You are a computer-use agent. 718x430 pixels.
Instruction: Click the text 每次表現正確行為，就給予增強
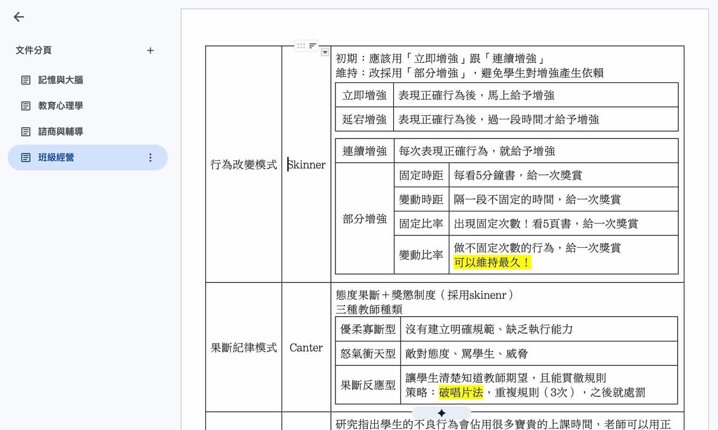pos(477,151)
